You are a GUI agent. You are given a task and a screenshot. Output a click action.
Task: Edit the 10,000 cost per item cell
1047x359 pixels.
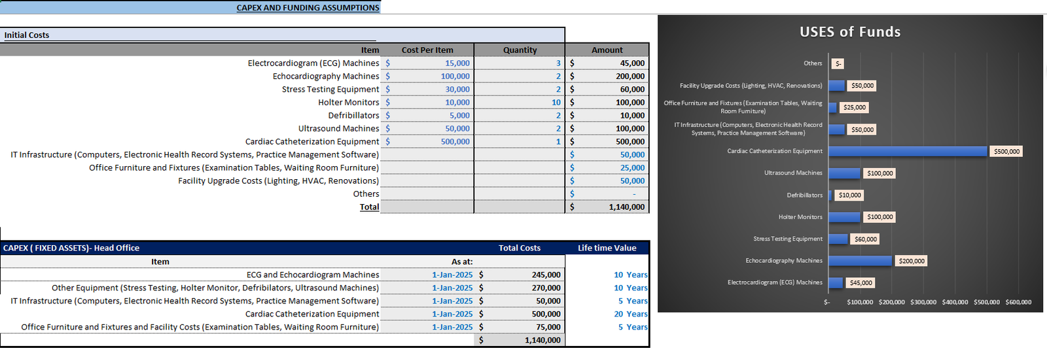click(427, 102)
